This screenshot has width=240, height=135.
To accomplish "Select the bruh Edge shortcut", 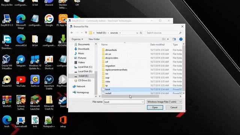I will pyautogui.click(x=7, y=121).
